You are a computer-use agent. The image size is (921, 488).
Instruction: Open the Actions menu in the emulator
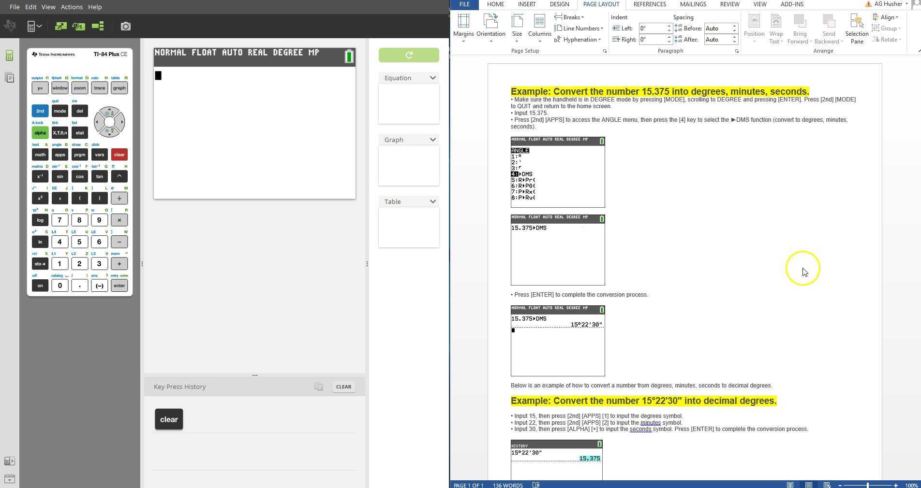click(72, 7)
